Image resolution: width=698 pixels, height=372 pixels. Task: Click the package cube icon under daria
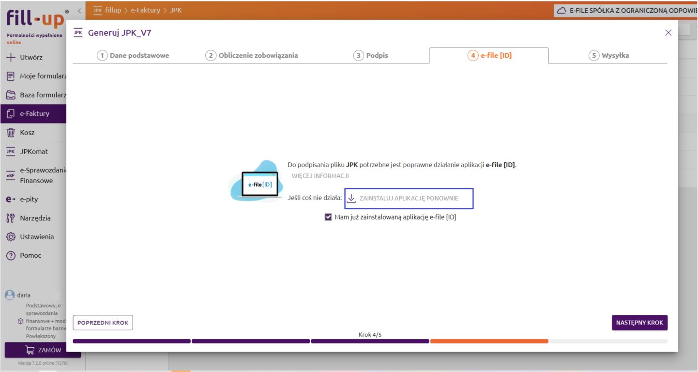click(x=20, y=321)
